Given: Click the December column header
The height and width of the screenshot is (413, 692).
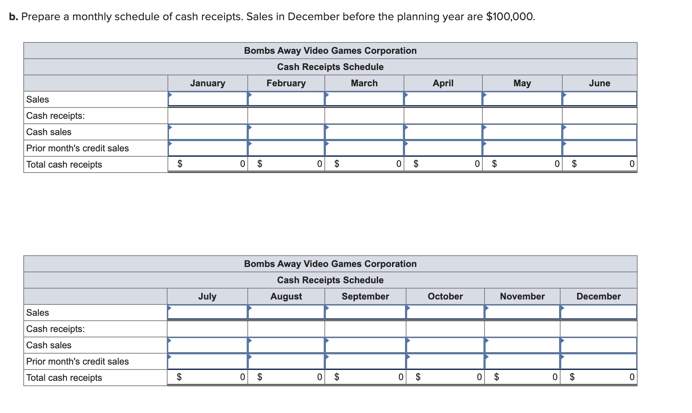Looking at the screenshot, I should (x=599, y=296).
